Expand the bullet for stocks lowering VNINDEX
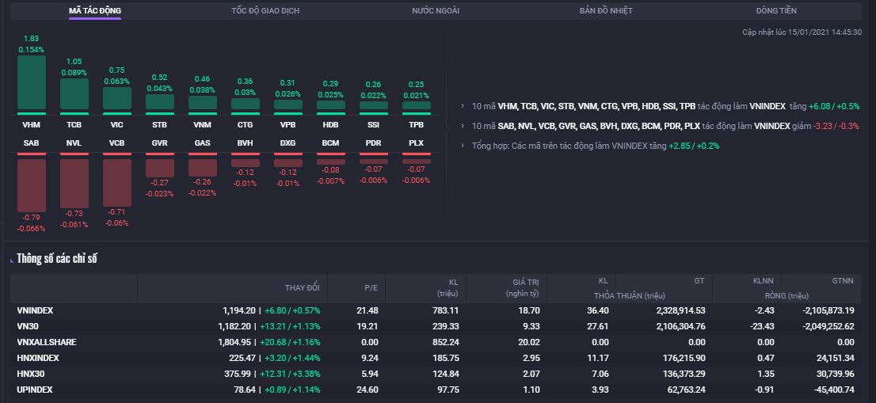Viewport: 876px width, 403px height. click(x=463, y=126)
